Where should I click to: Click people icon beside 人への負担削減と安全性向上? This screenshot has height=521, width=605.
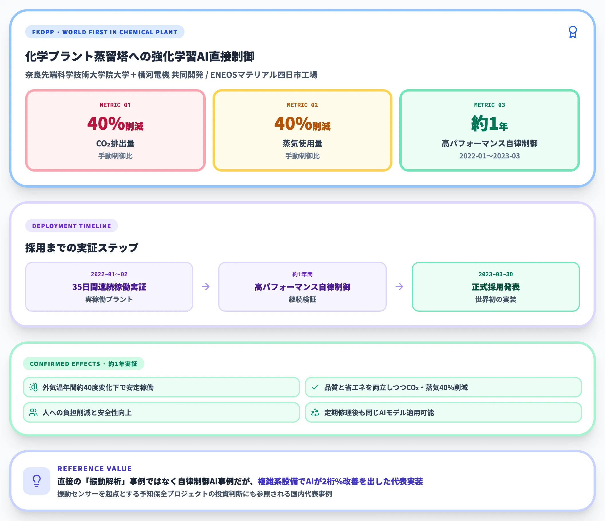click(33, 412)
